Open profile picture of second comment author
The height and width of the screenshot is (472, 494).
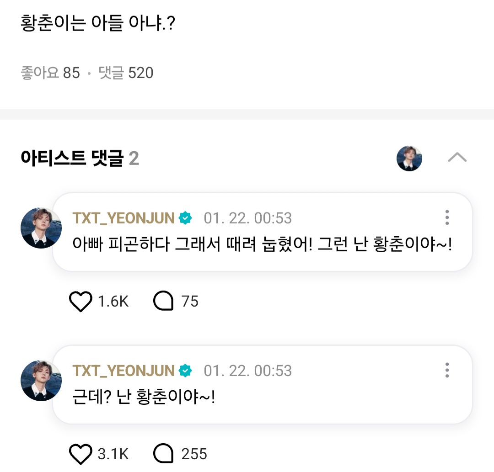(x=41, y=380)
